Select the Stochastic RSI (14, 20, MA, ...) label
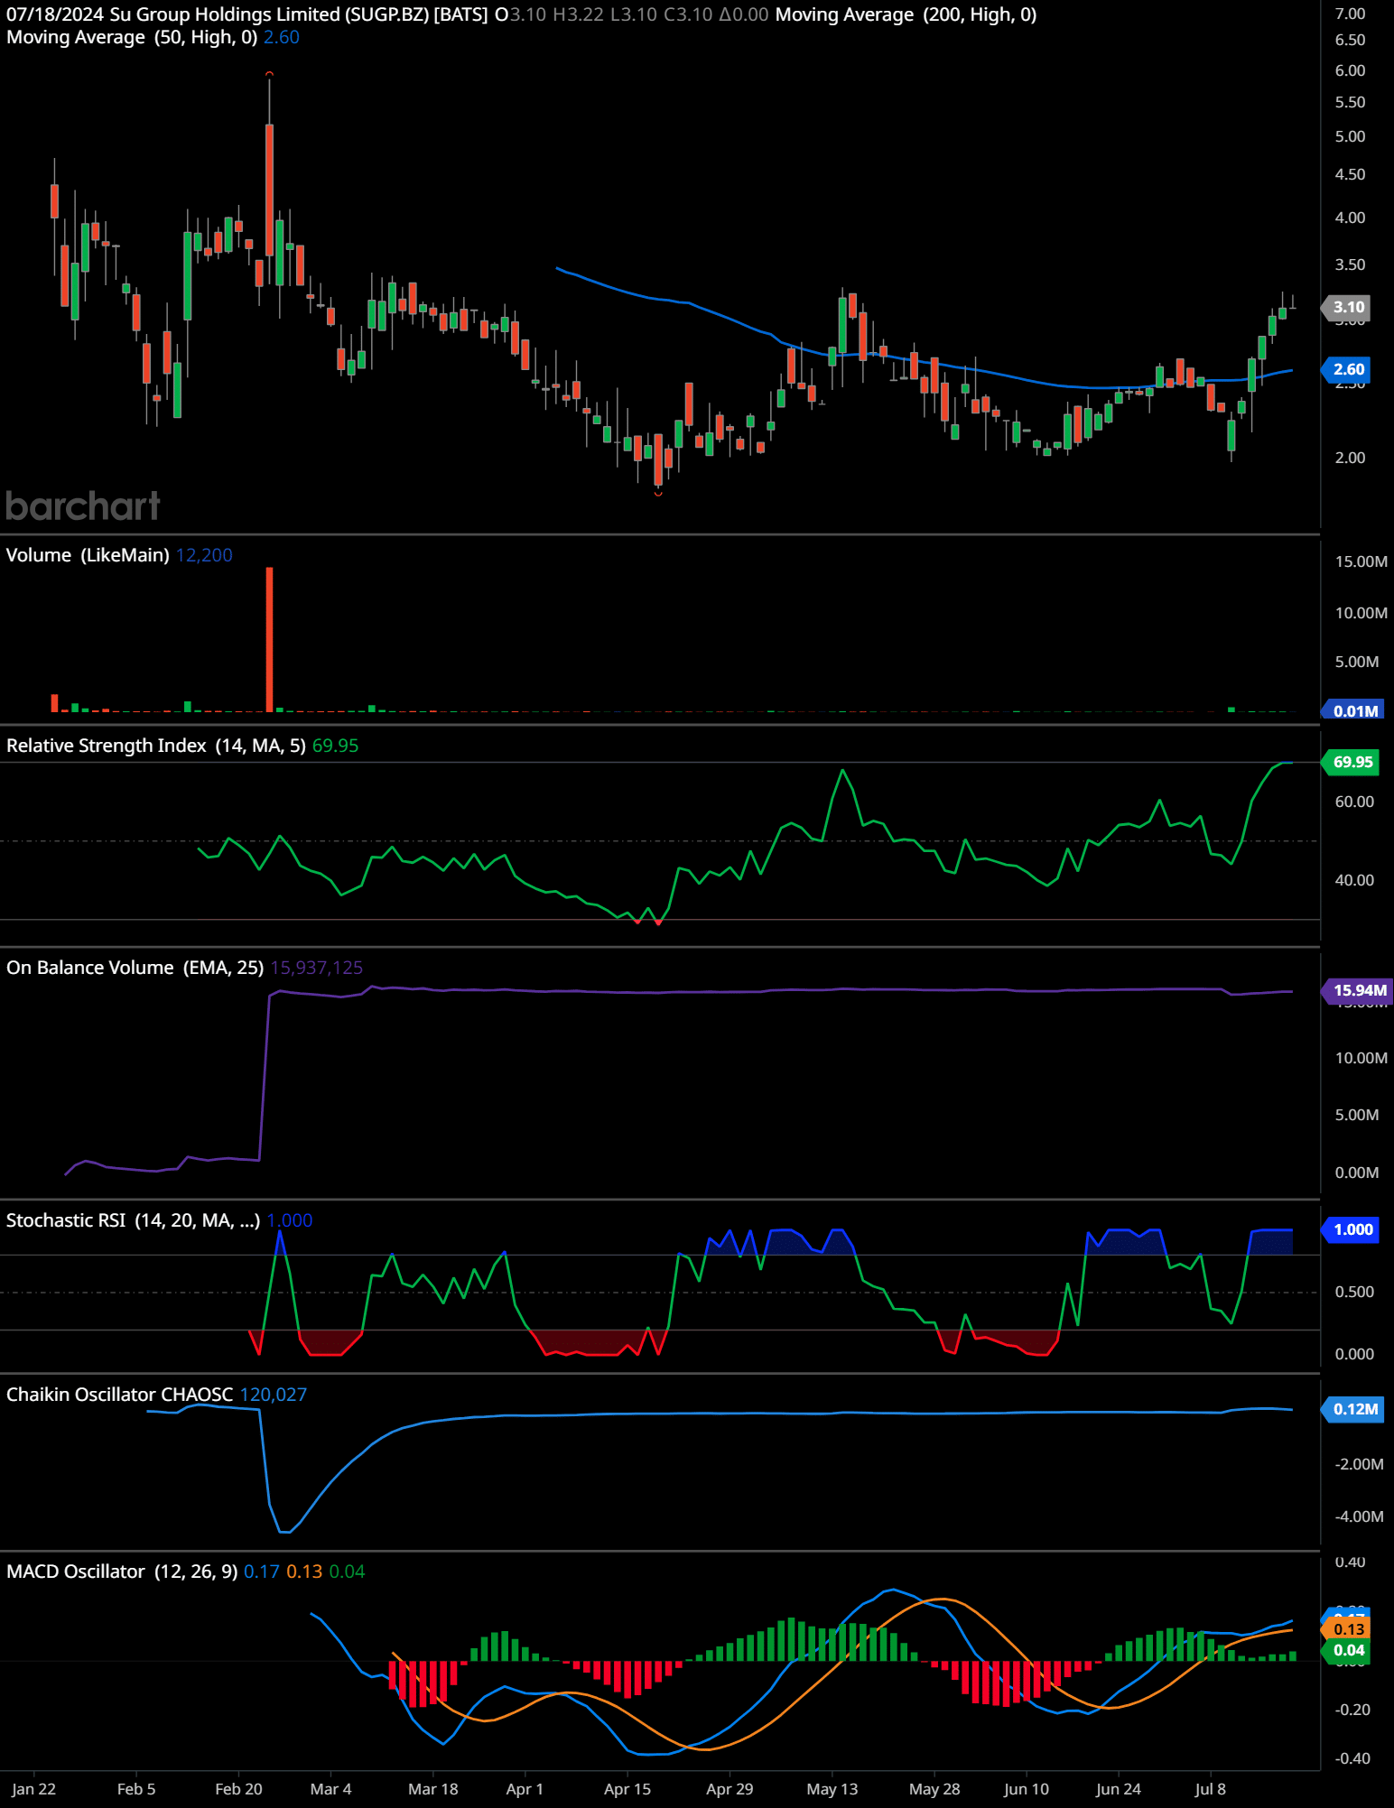Image resolution: width=1394 pixels, height=1808 pixels. click(x=134, y=1220)
